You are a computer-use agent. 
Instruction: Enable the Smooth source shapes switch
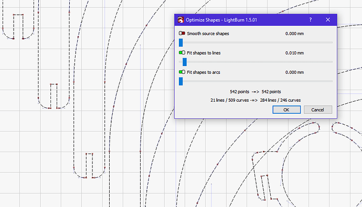(182, 34)
